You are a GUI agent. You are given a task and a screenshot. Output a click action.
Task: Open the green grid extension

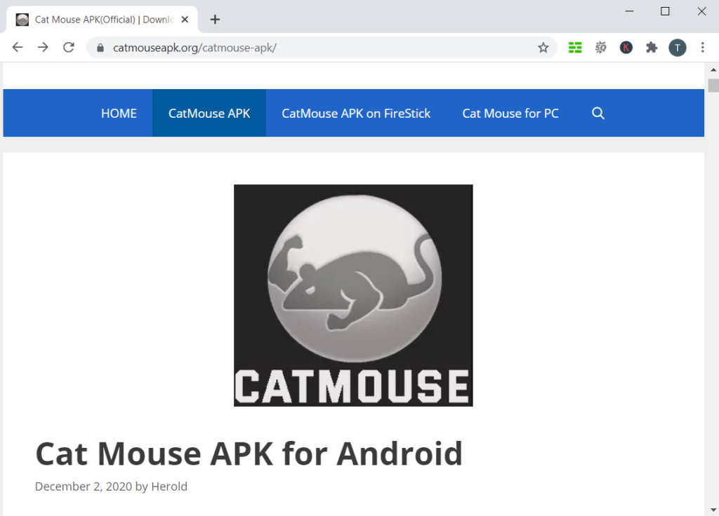[575, 48]
